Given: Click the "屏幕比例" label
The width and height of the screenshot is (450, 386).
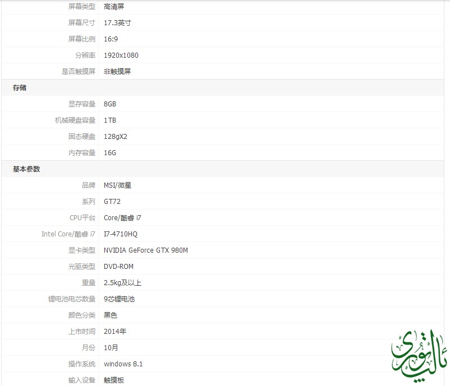Looking at the screenshot, I should pyautogui.click(x=82, y=39).
